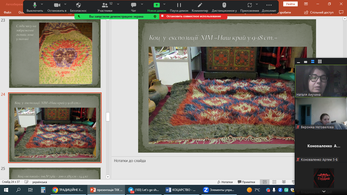Viewport: 347px width, 195px height.
Task: Click the 7°C weather widget
Action: tap(254, 190)
